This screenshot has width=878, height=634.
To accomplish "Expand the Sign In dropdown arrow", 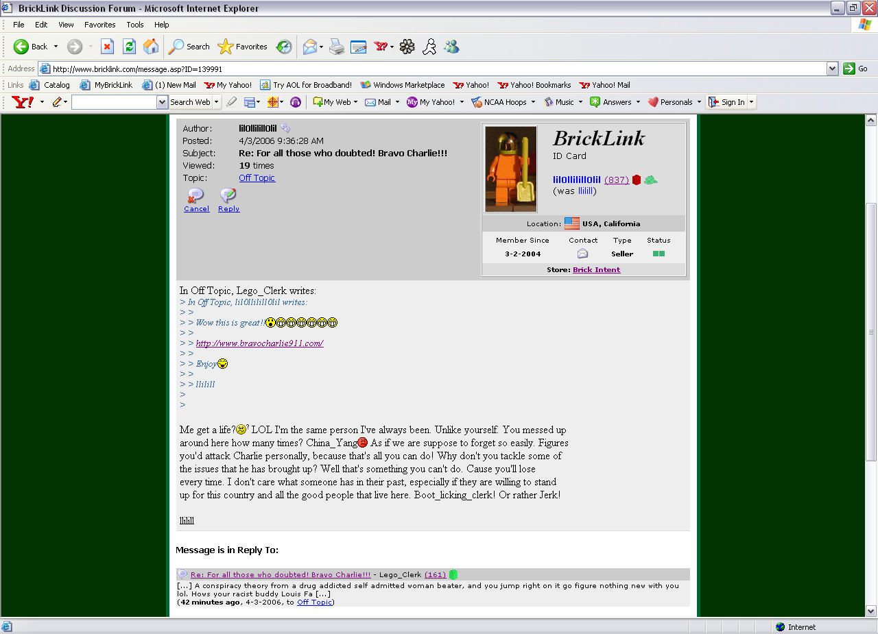I will (x=751, y=102).
